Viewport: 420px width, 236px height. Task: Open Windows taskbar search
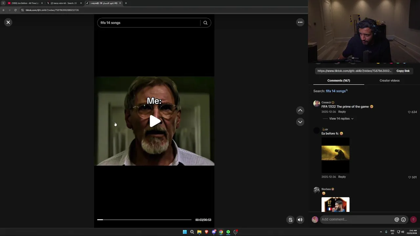[x=192, y=232]
